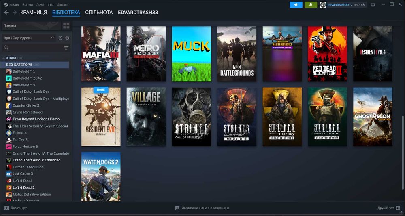
Task: Select the Resident Evil Village cover
Action: [x=146, y=117]
